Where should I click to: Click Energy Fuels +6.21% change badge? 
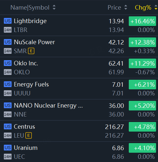[x=142, y=85]
